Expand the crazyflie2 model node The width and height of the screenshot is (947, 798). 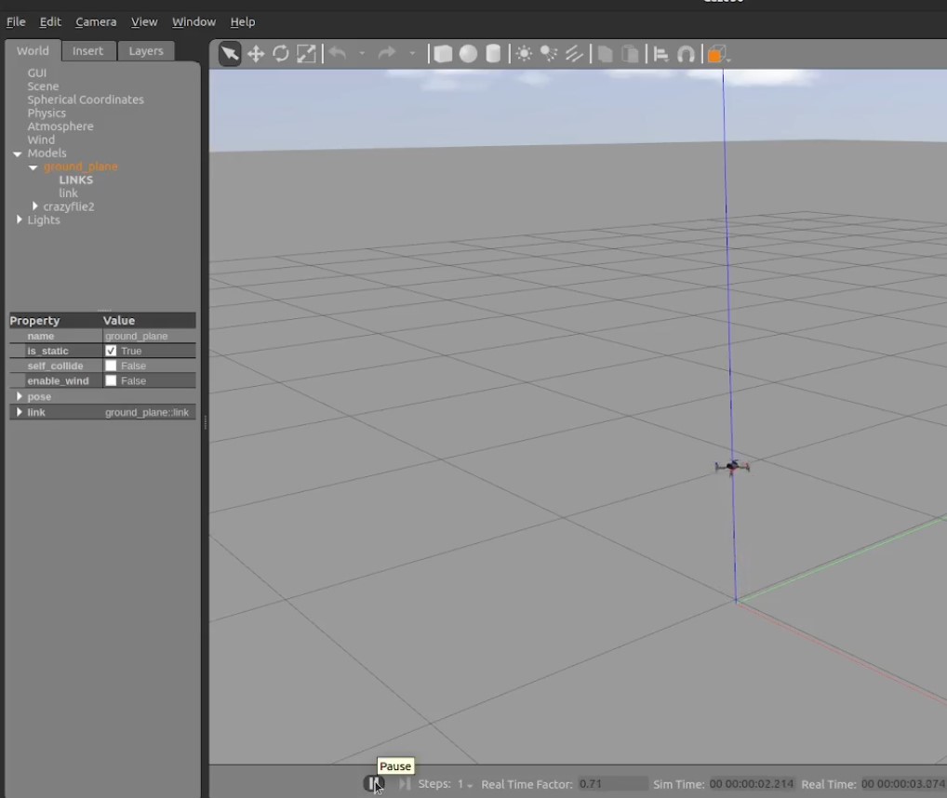pyautogui.click(x=35, y=206)
